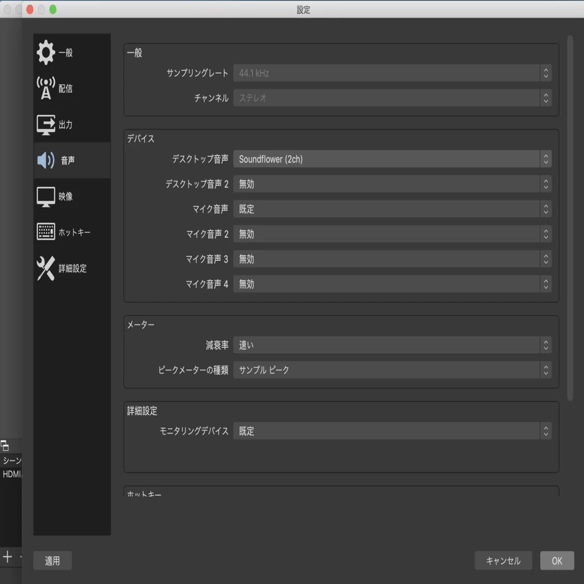Open the 出力 output monitor icon
Image resolution: width=584 pixels, height=584 pixels.
point(46,124)
